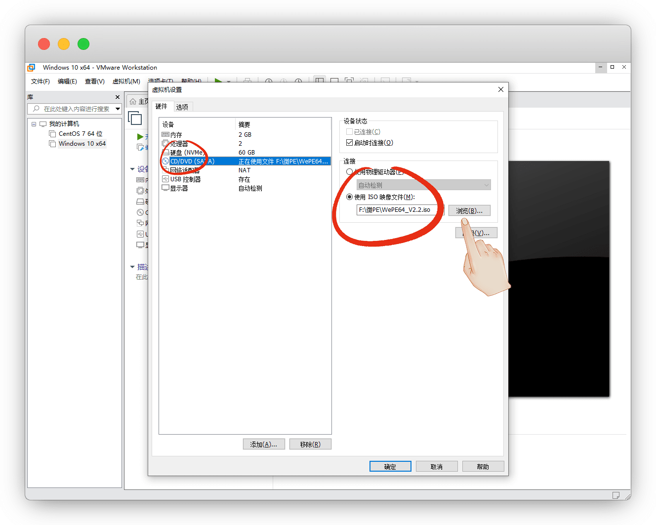The width and height of the screenshot is (656, 525).
Task: Click the search magnifier icon in library
Action: click(36, 109)
